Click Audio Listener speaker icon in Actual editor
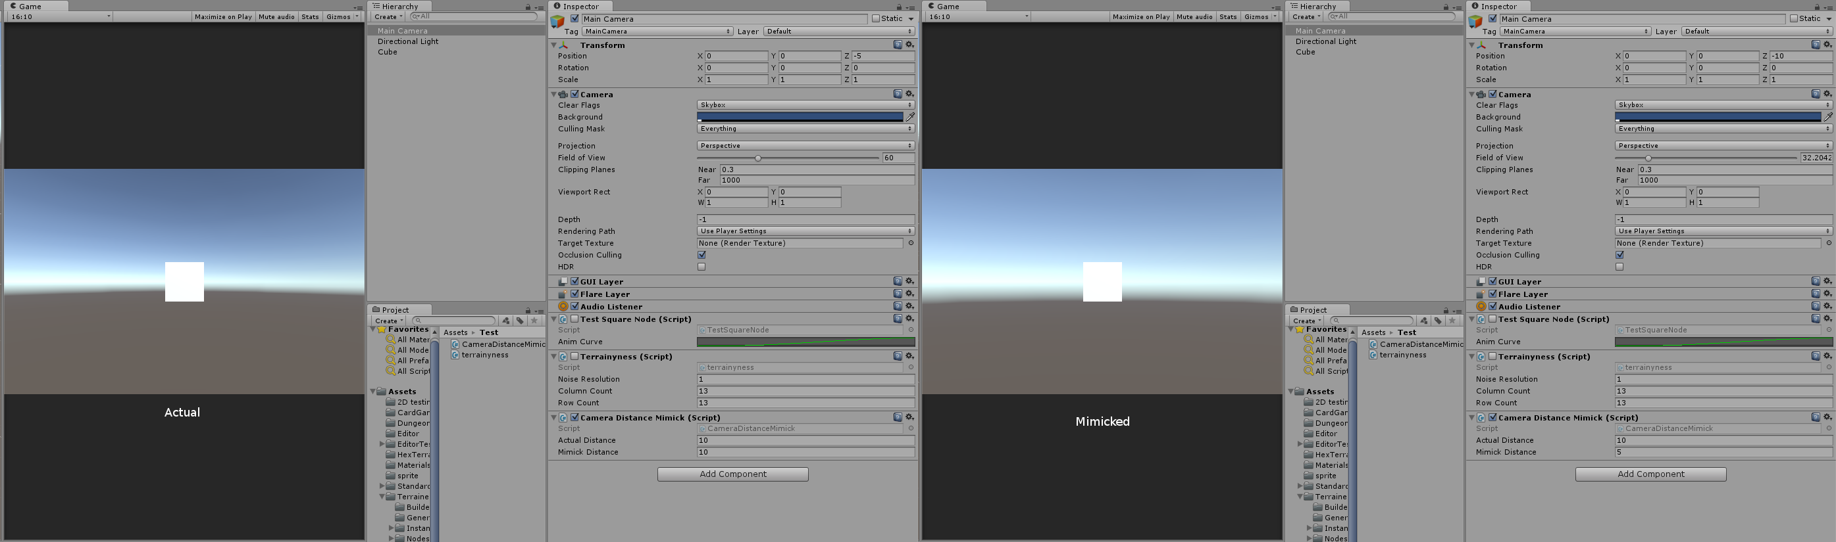This screenshot has height=542, width=1836. pyautogui.click(x=563, y=307)
